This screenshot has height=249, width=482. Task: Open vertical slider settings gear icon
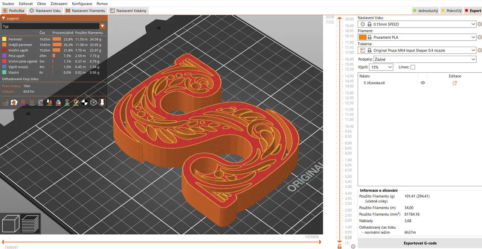(x=353, y=246)
